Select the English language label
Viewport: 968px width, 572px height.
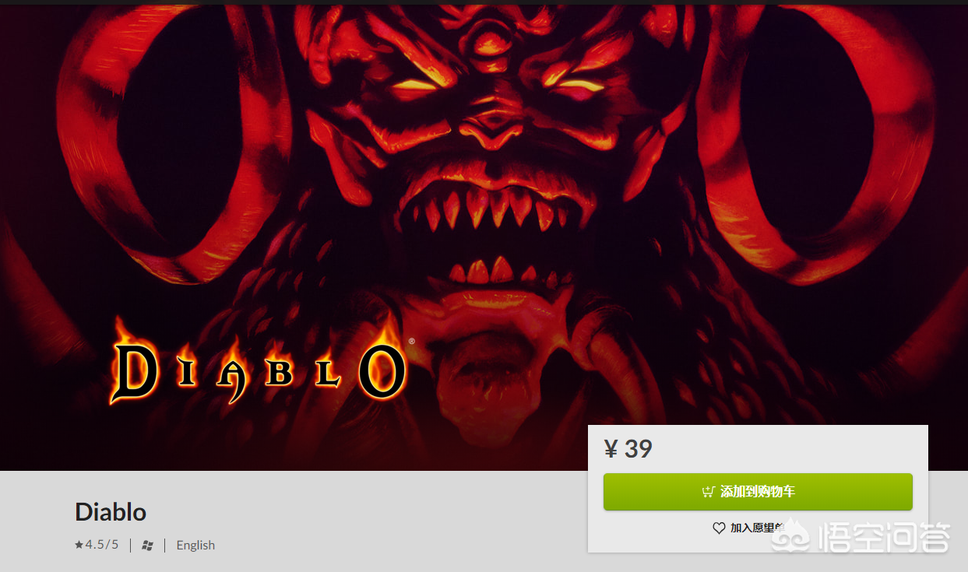pos(195,545)
